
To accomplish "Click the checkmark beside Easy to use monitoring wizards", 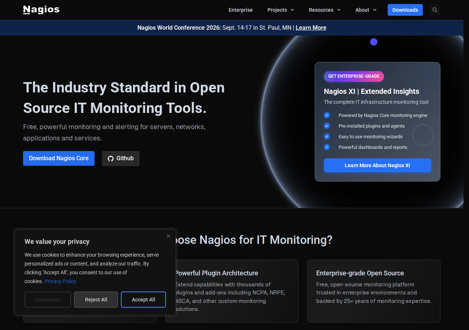I will [327, 136].
